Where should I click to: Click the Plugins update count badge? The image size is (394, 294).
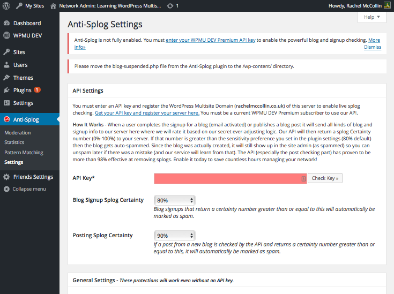(37, 90)
